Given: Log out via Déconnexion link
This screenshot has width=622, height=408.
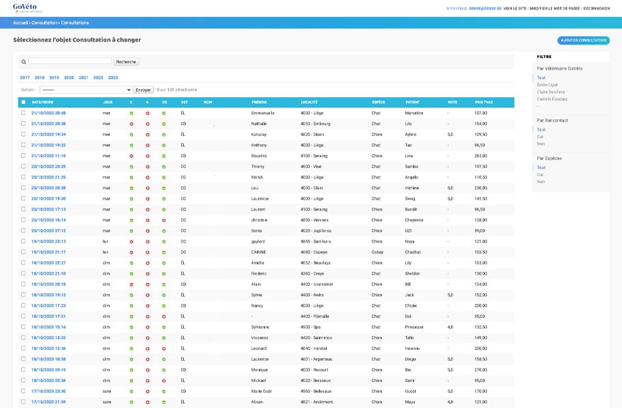Looking at the screenshot, I should 597,8.
